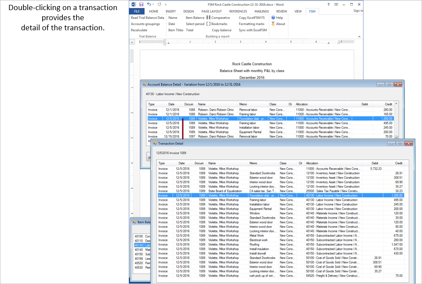
Task: Click the Account Balance Detail window icon
Action: pos(145,84)
